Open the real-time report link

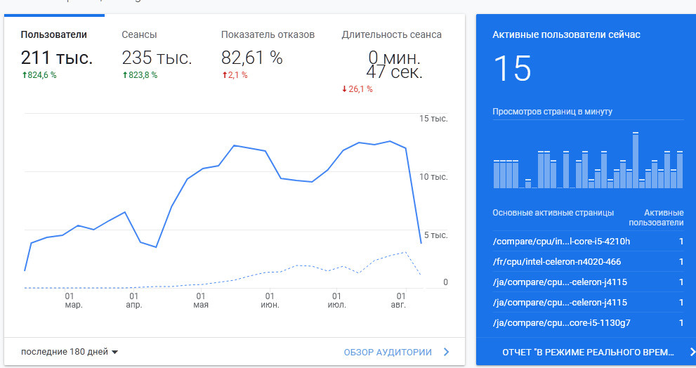(588, 351)
